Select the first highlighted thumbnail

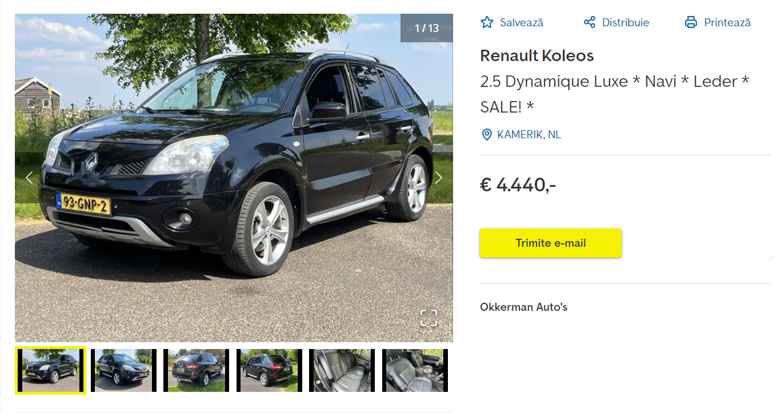pyautogui.click(x=50, y=370)
